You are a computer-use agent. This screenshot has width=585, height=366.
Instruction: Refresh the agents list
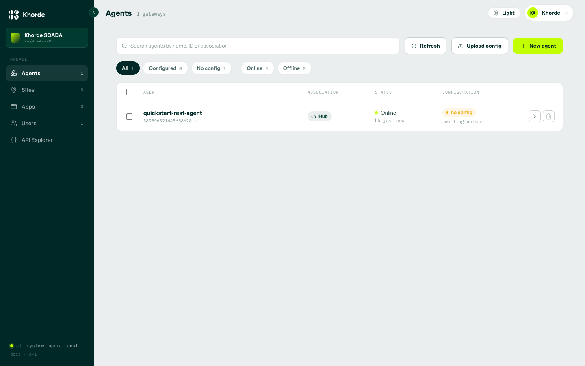[x=425, y=46]
